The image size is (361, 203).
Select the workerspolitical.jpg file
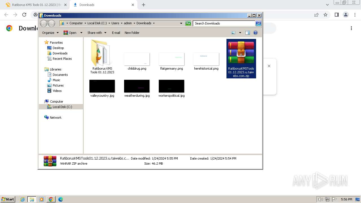171,89
